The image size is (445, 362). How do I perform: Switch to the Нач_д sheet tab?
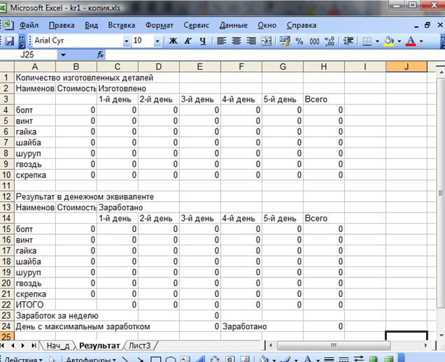[57, 345]
